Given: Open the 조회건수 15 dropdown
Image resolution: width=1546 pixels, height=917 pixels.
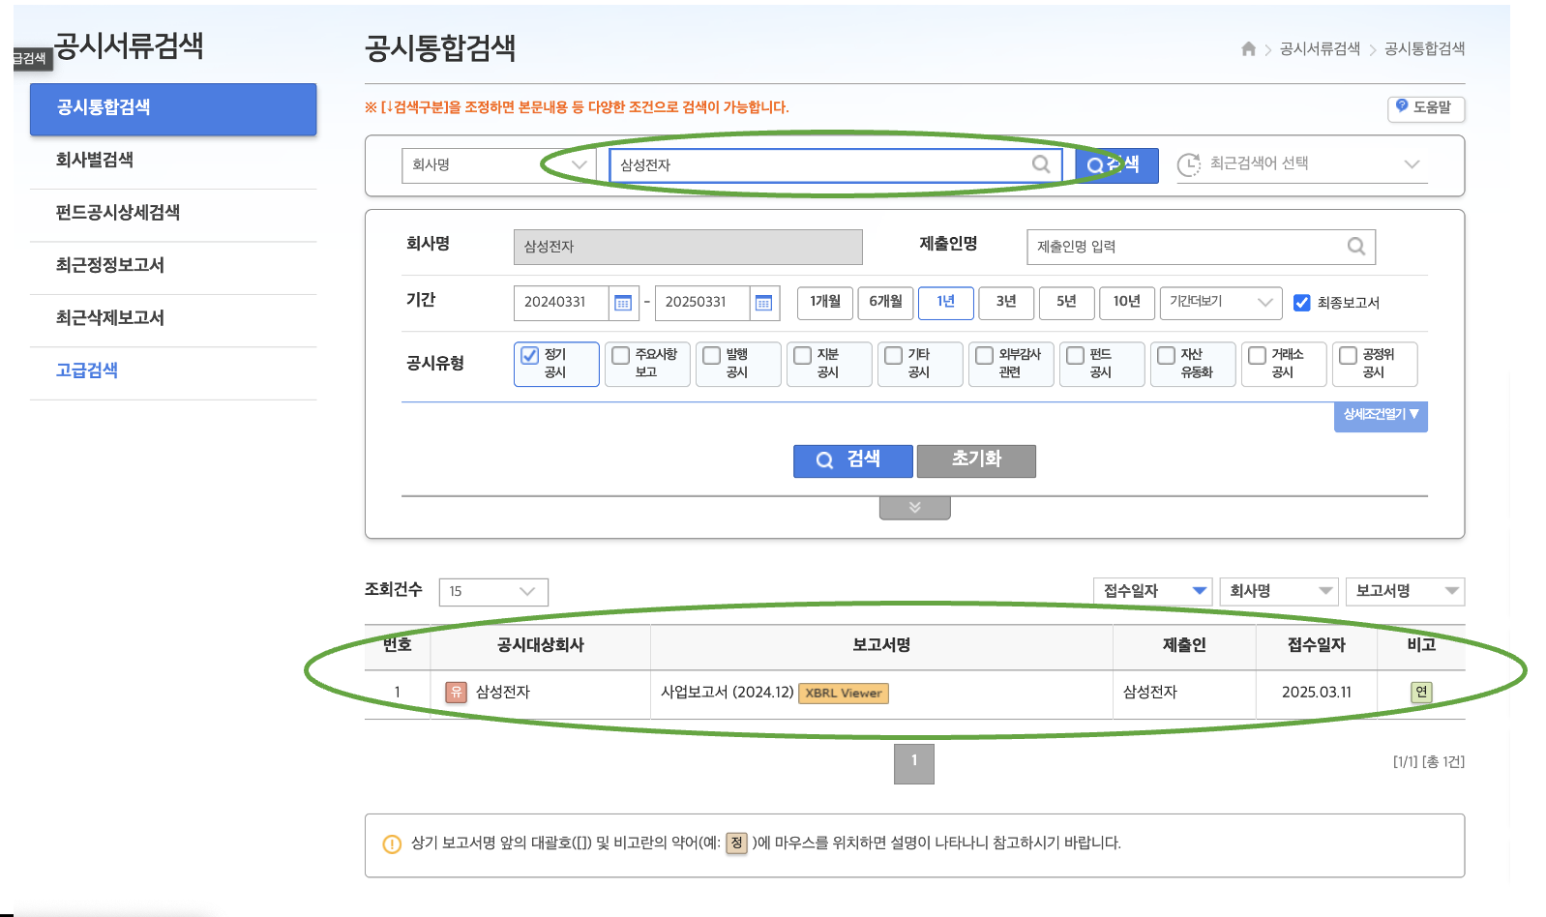Looking at the screenshot, I should (x=493, y=591).
